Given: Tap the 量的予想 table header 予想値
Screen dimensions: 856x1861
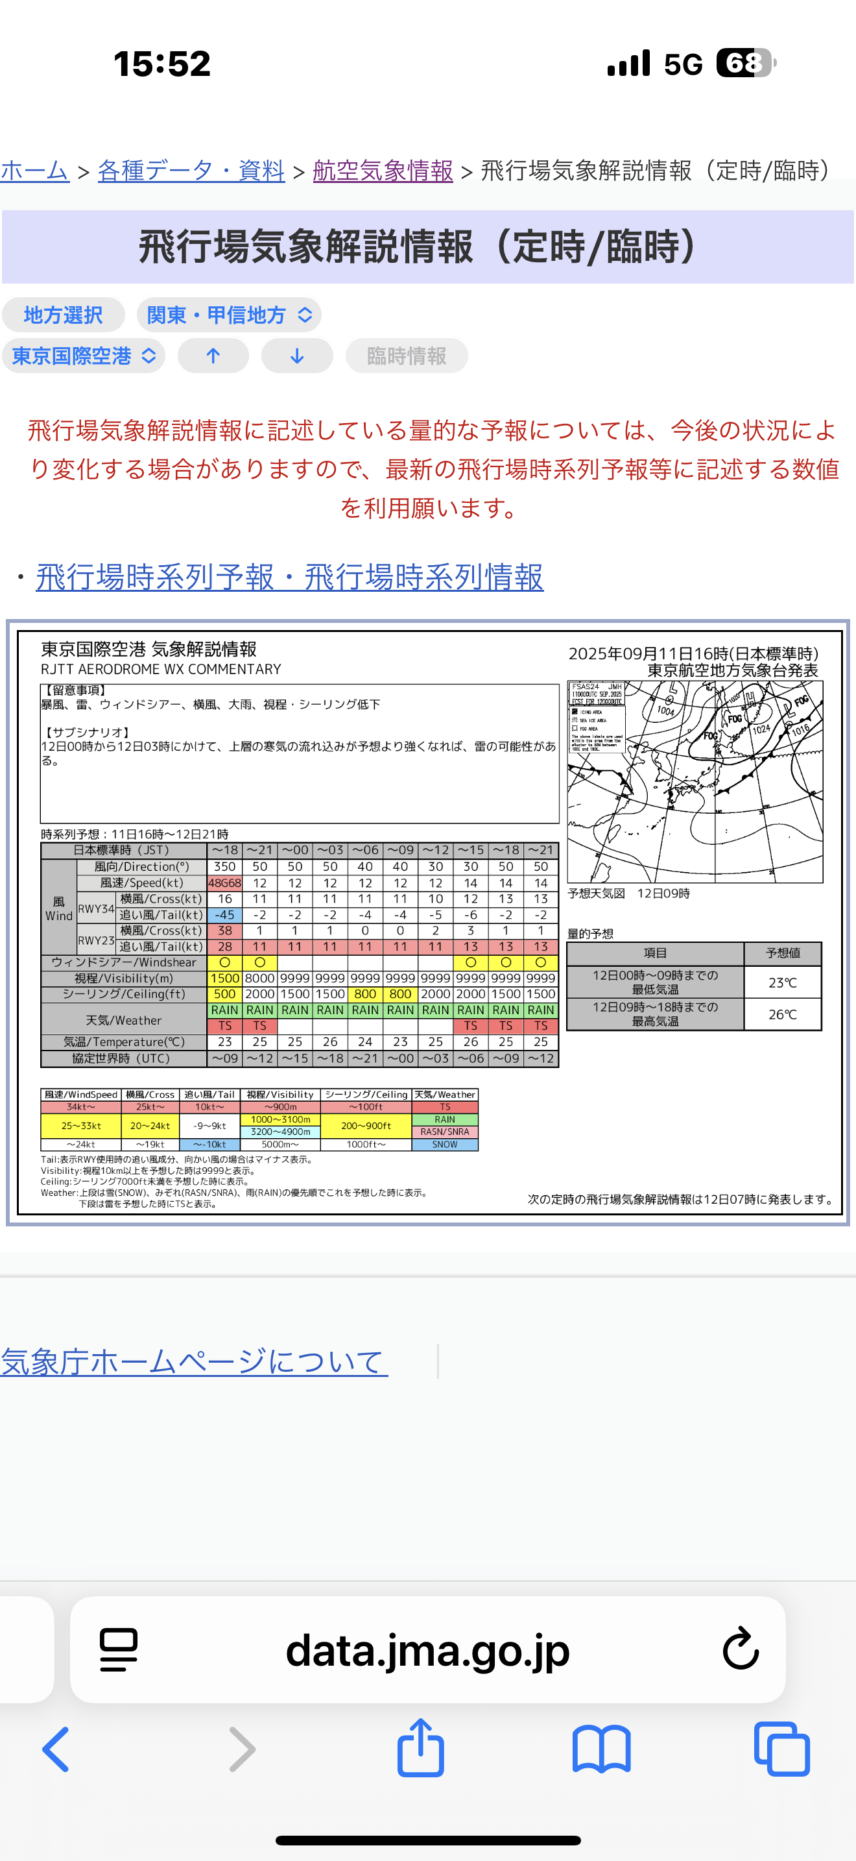Looking at the screenshot, I should click(x=782, y=954).
